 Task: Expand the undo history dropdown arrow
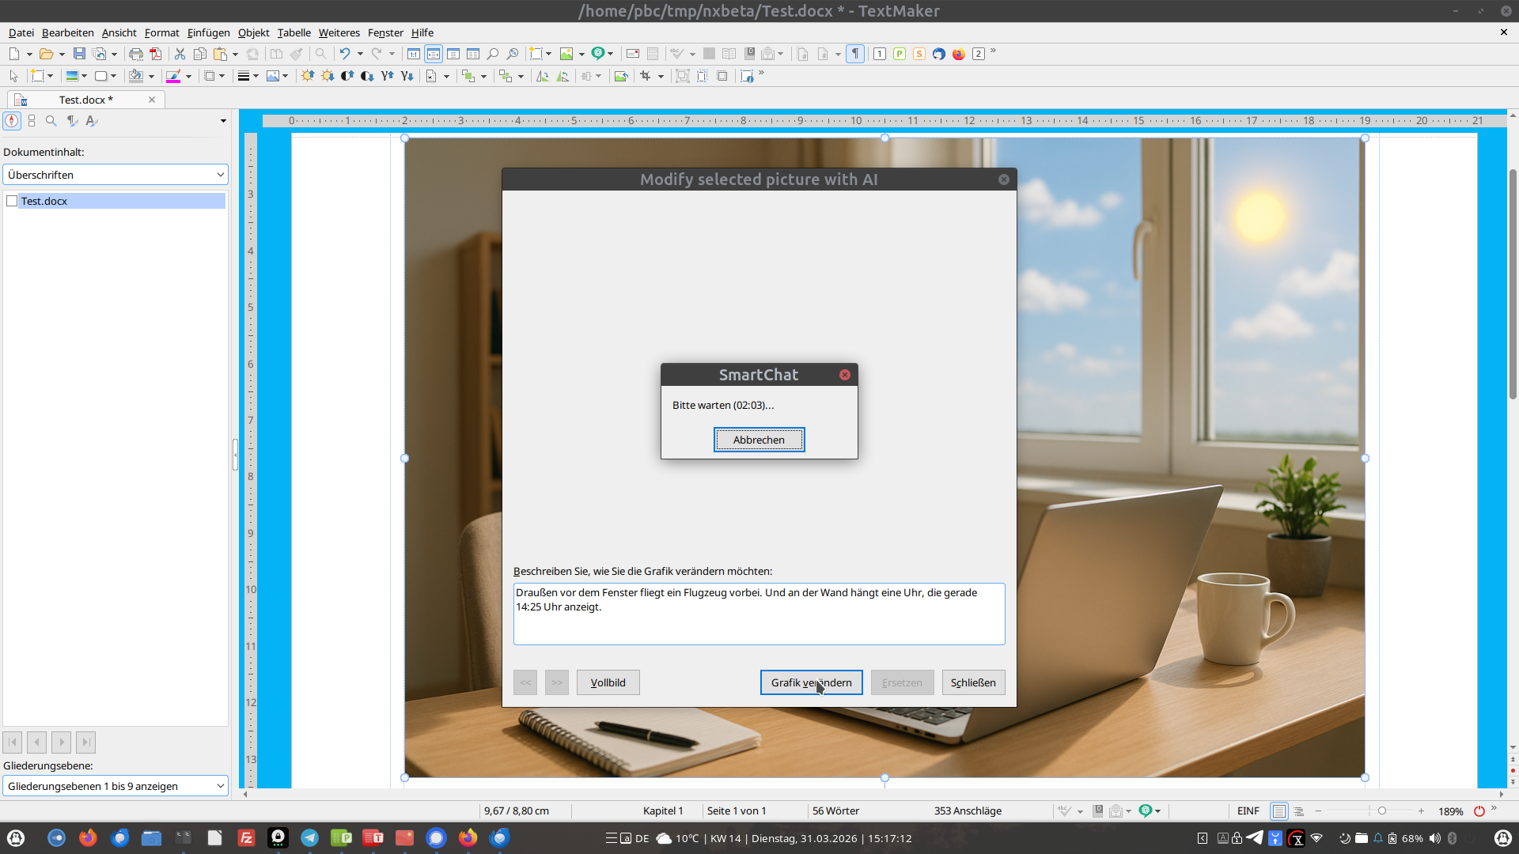(360, 54)
